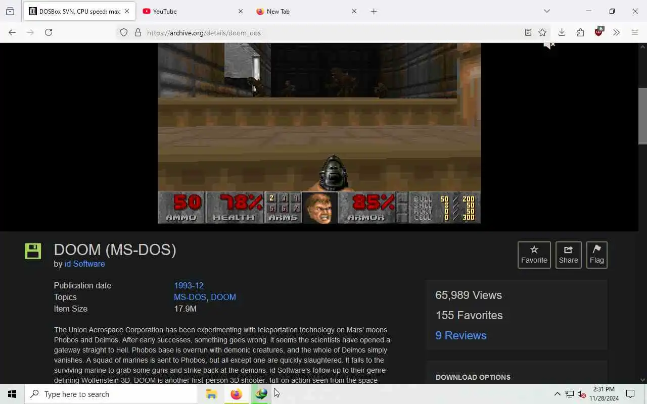Open a new browser tab with plus button
Viewport: 647px width, 404px height.
click(x=374, y=11)
